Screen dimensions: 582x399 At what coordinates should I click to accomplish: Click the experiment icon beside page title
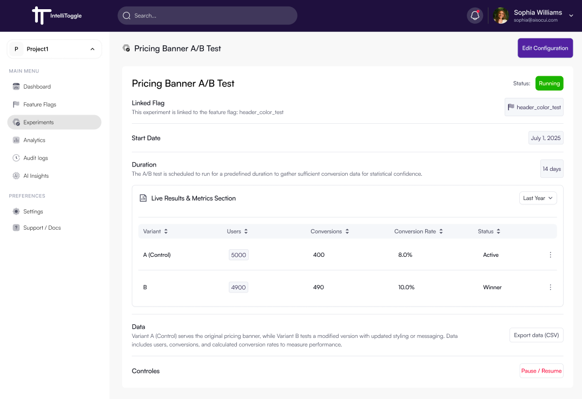127,48
